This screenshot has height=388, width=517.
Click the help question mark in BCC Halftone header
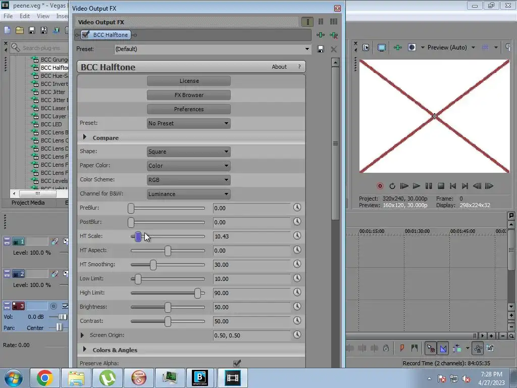click(299, 67)
